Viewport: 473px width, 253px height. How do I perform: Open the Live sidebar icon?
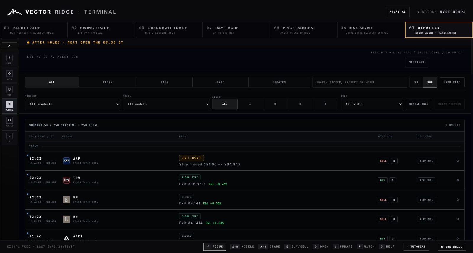(x=9, y=75)
